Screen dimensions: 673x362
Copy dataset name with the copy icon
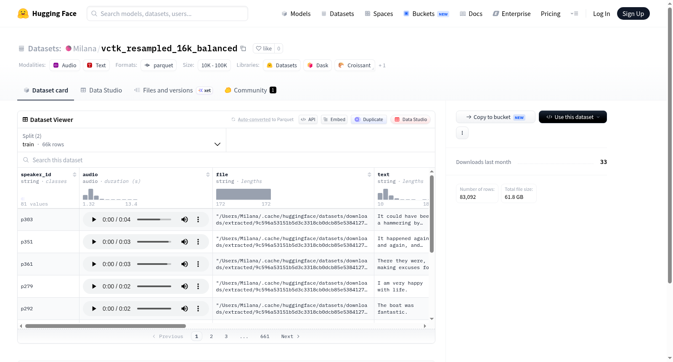[243, 48]
